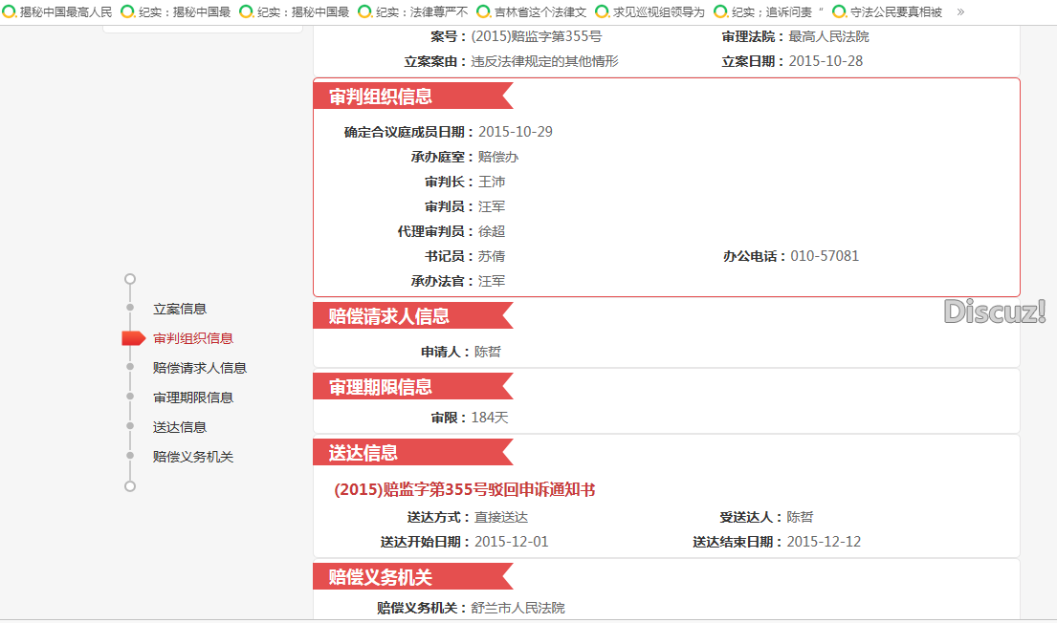Viewport: 1057px width, 623px height.
Task: Click the presiding judge name 王沛
Action: (x=492, y=182)
